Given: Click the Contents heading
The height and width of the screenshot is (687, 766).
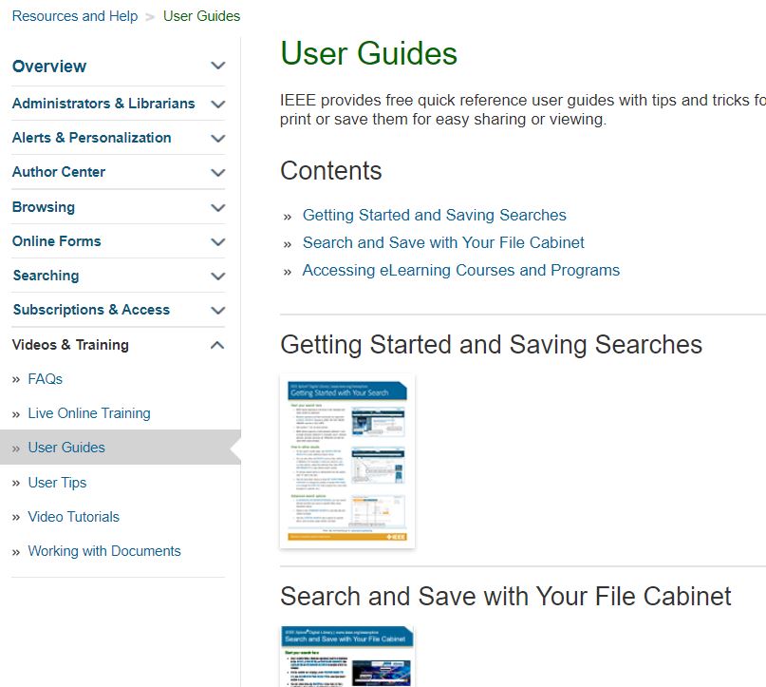Looking at the screenshot, I should (x=330, y=171).
